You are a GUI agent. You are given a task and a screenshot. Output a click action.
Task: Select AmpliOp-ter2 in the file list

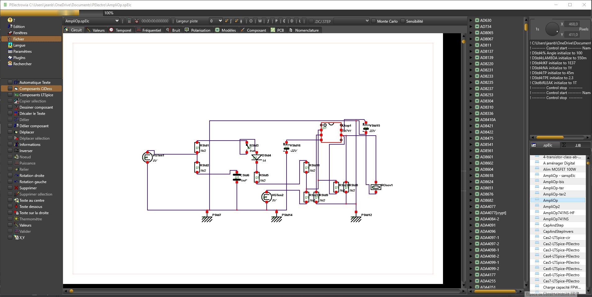point(554,194)
